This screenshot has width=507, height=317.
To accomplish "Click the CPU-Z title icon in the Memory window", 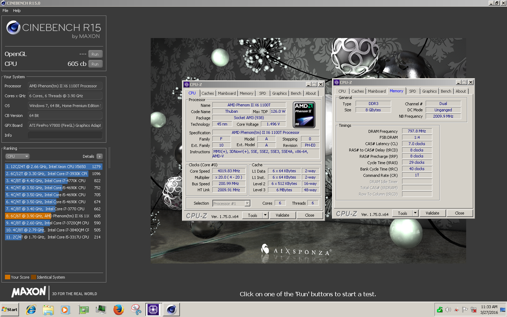I will 337,82.
